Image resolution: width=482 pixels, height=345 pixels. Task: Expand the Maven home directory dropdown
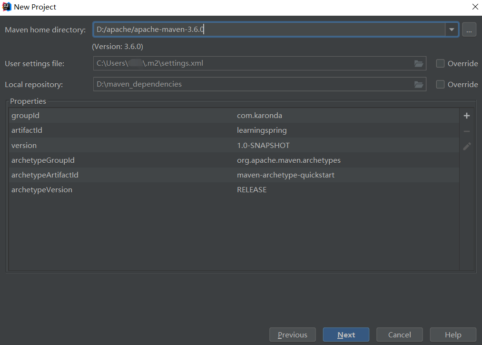[452, 30]
